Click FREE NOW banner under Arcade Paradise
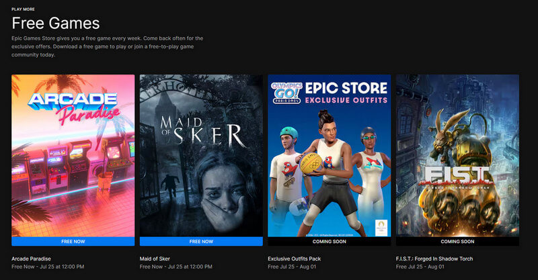Image resolution: width=538 pixels, height=280 pixels. point(73,241)
